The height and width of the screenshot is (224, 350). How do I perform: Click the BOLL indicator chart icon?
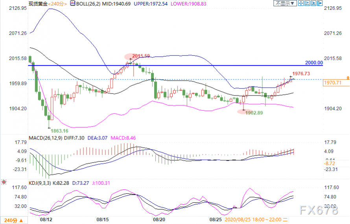coord(73,4)
